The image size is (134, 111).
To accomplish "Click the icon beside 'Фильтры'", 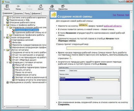I will pos(10,42).
